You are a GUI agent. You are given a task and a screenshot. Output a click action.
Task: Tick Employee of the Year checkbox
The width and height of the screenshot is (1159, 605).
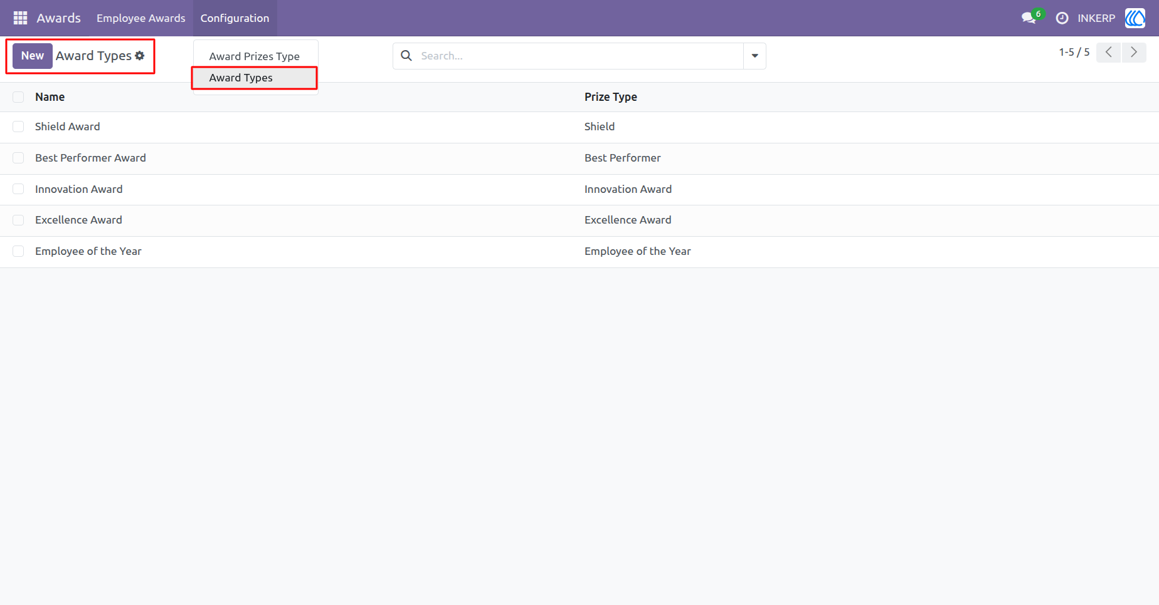18,251
